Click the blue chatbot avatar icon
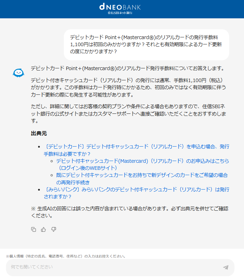The height and width of the screenshot is (278, 244). click(18, 73)
